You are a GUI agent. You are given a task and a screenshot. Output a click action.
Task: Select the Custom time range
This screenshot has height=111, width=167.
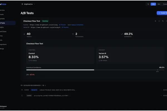[x=165, y=4]
